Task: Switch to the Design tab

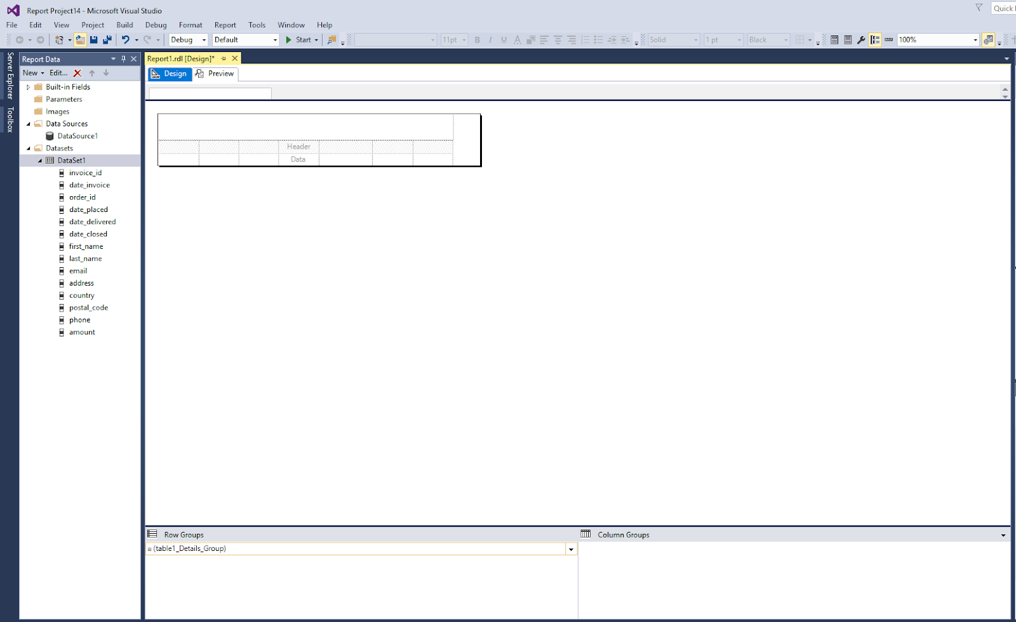Action: point(170,74)
